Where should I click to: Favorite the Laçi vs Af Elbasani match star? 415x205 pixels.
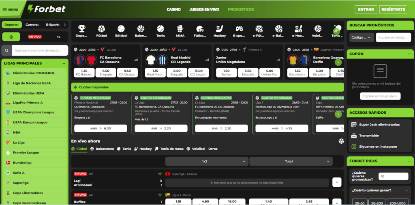[x=160, y=174]
